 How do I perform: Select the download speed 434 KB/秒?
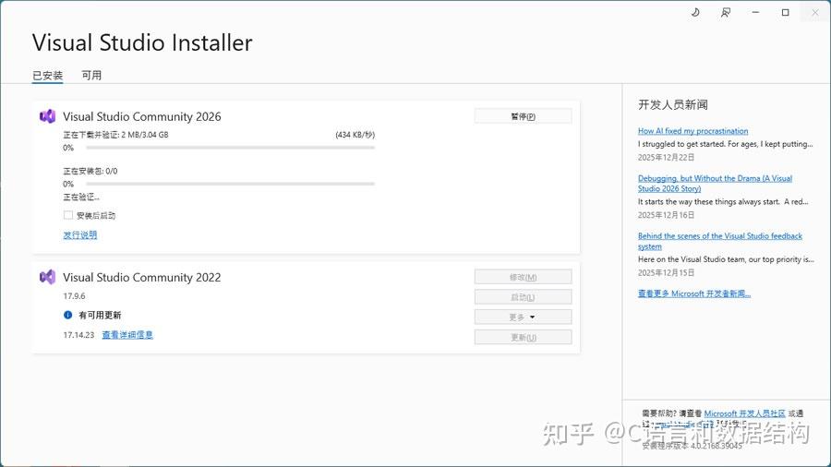point(355,135)
